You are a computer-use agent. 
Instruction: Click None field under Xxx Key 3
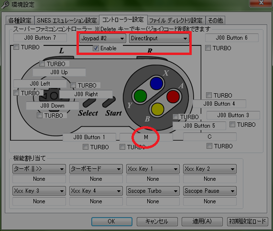click(39, 201)
